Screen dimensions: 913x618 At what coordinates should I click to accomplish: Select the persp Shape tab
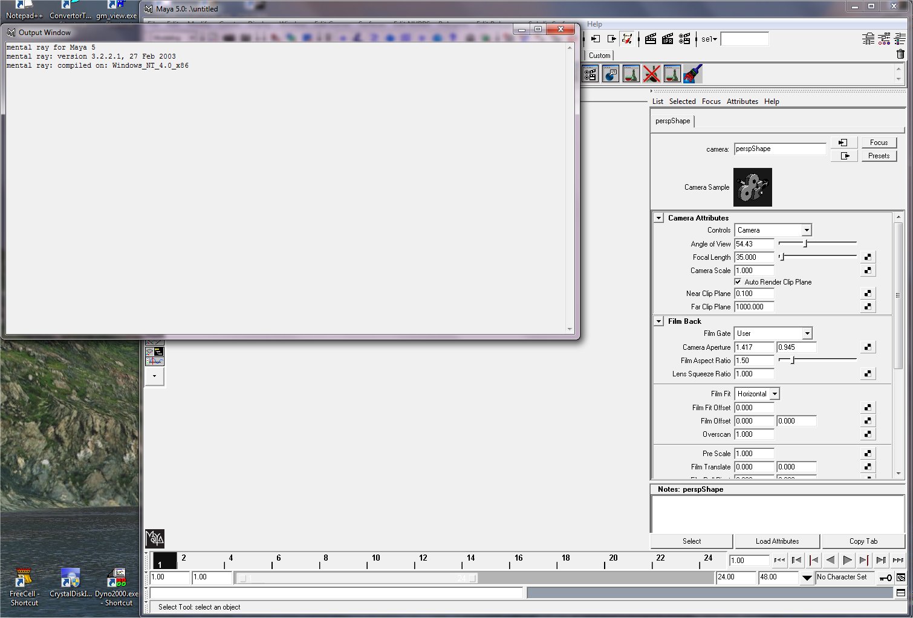click(672, 121)
